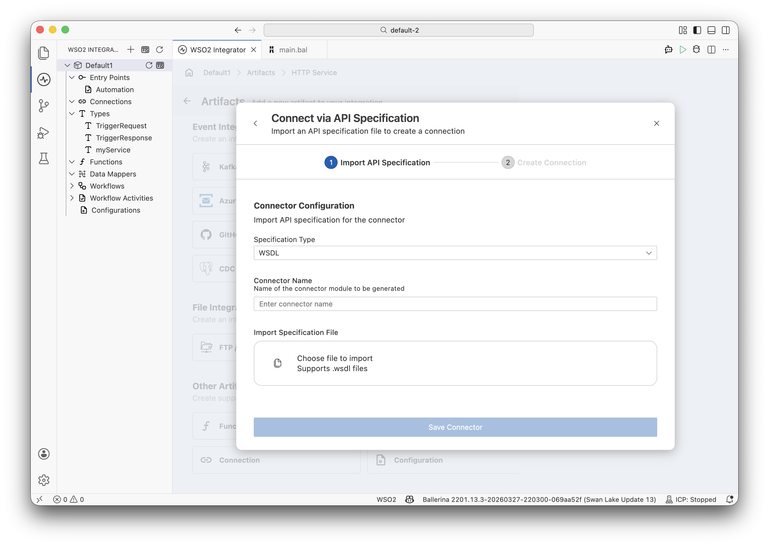This screenshot has height=546, width=769.
Task: Click errors and warnings count in status bar
Action: (69, 500)
